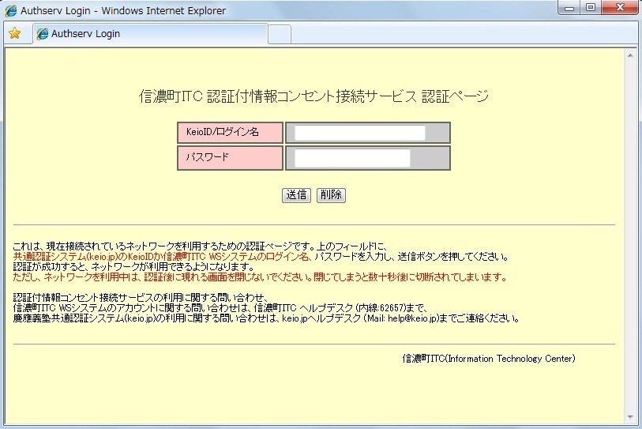This screenshot has height=429, width=642.
Task: Maximize the Internet Explorer window
Action: point(591,7)
